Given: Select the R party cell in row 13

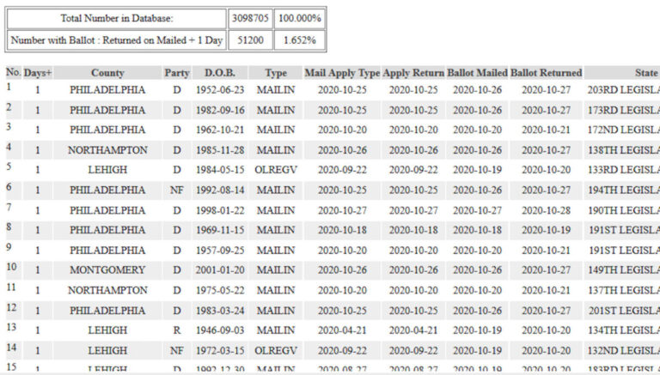Looking at the screenshot, I should pyautogui.click(x=176, y=330).
